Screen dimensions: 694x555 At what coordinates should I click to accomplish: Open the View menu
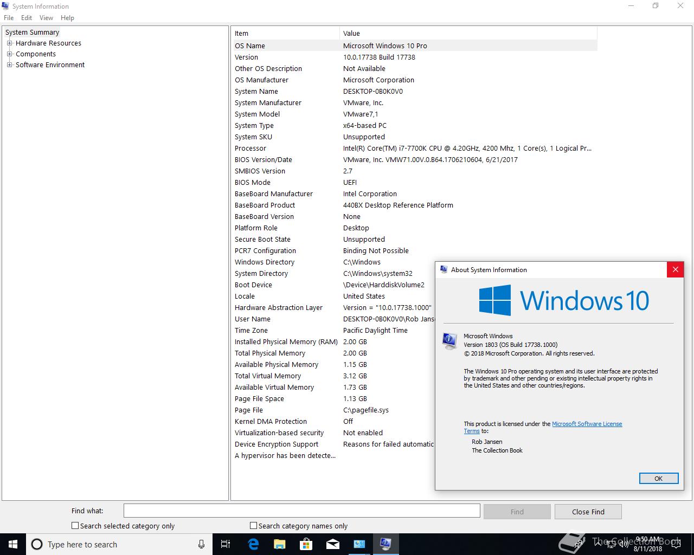point(46,17)
